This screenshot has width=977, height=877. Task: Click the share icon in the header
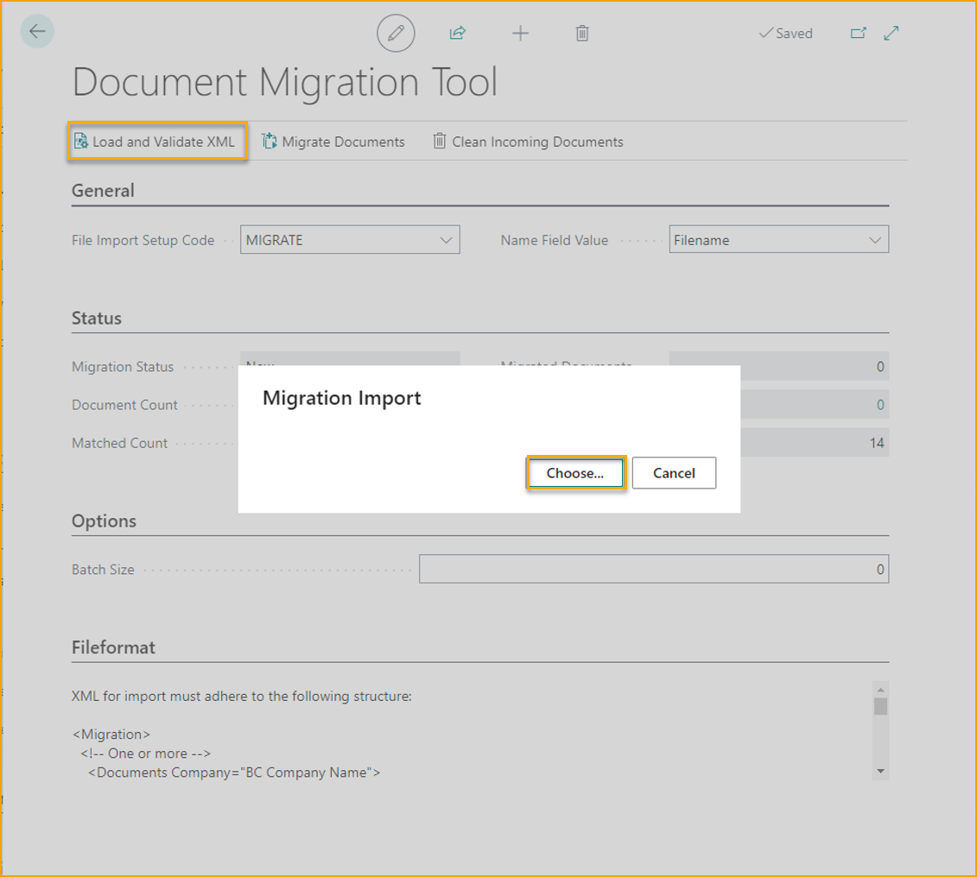click(x=457, y=33)
